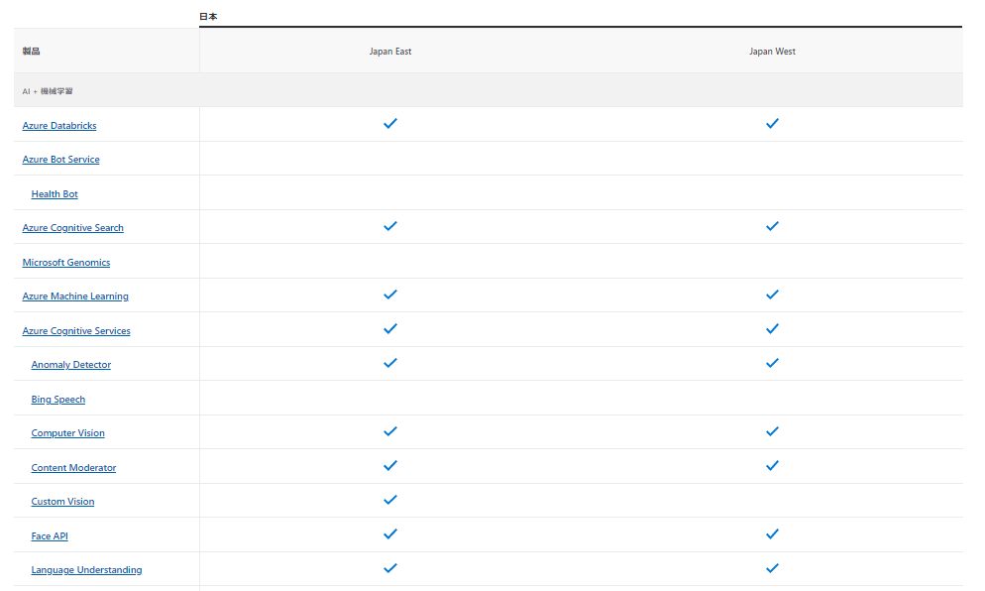Open the Azure Bot Service link

click(60, 159)
